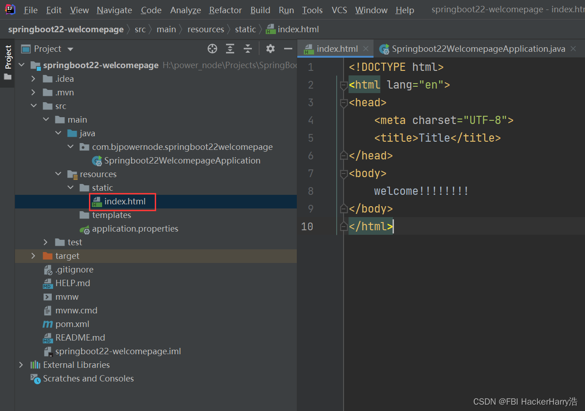
Task: Open the Edit menu
Action: 54,10
